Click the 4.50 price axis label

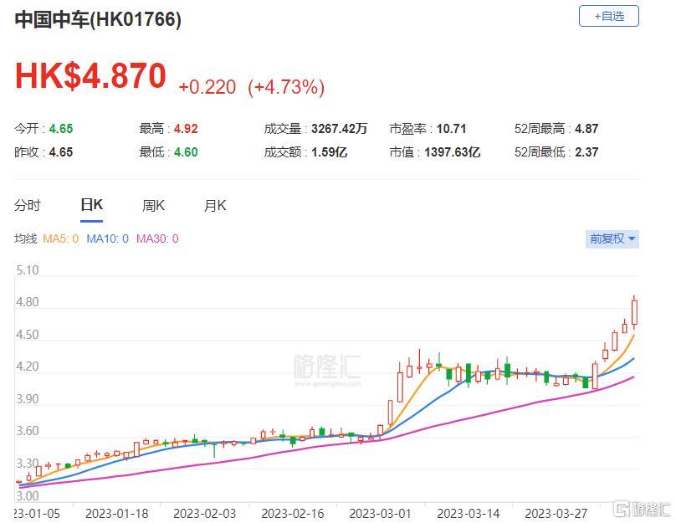coord(27,335)
